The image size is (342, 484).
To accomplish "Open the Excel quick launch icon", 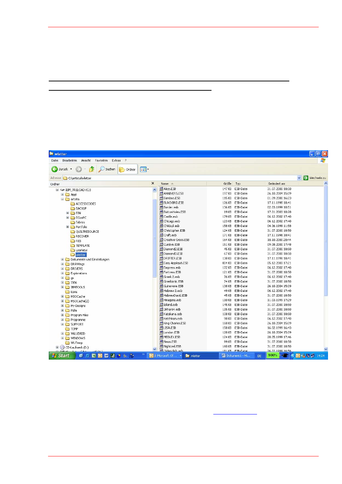I will (x=94, y=356).
